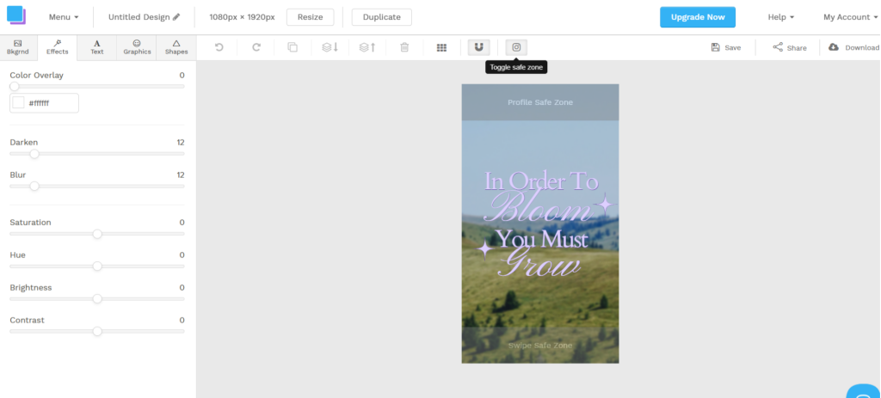881x398 pixels.
Task: Click the copy element icon
Action: point(293,48)
